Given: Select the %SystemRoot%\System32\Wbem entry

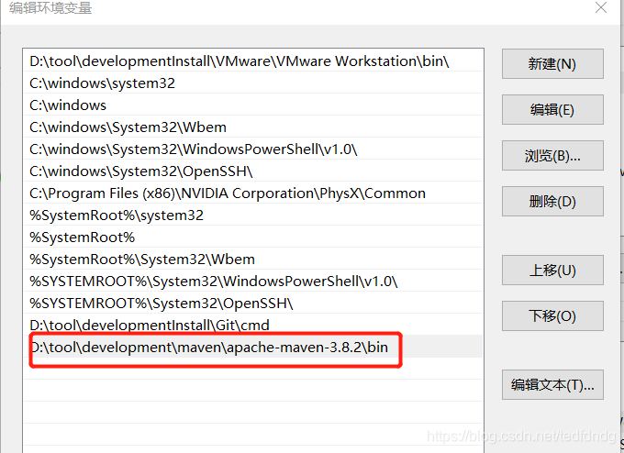Looking at the screenshot, I should pyautogui.click(x=253, y=259).
